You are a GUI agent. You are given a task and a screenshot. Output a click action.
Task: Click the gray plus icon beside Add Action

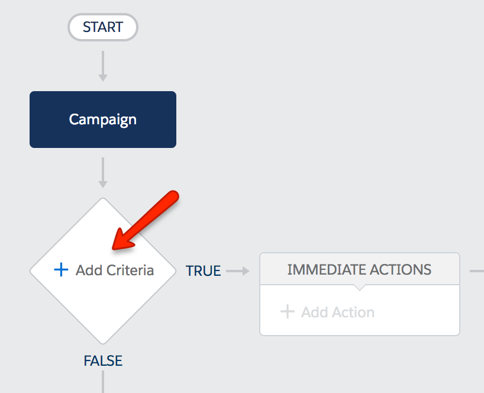288,311
